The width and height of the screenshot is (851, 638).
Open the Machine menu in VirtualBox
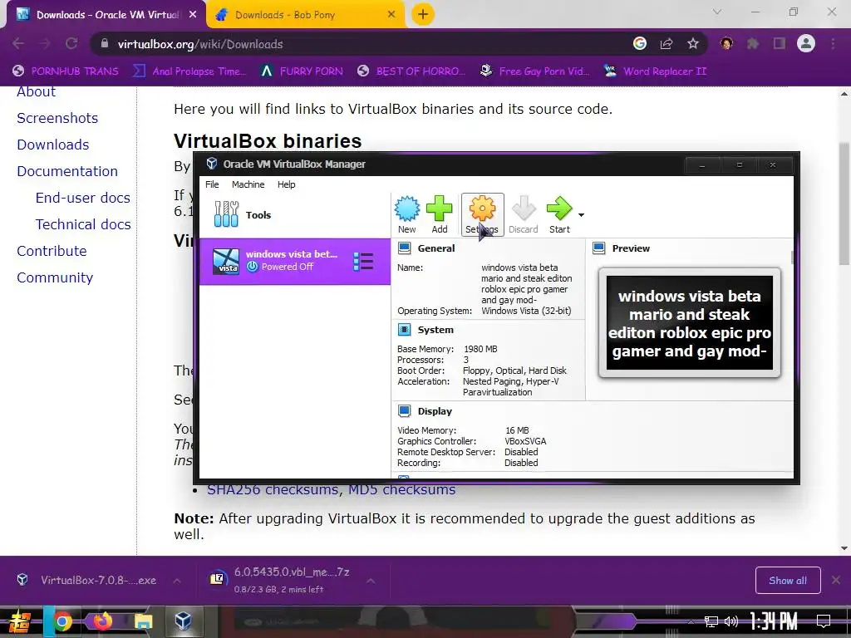click(x=248, y=184)
